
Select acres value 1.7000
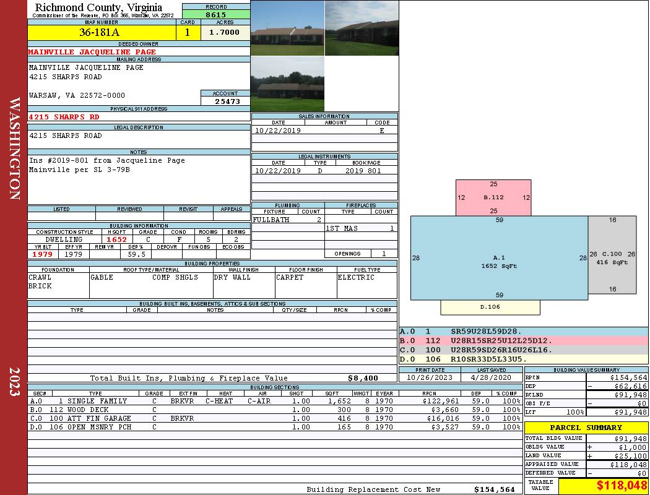(x=224, y=32)
